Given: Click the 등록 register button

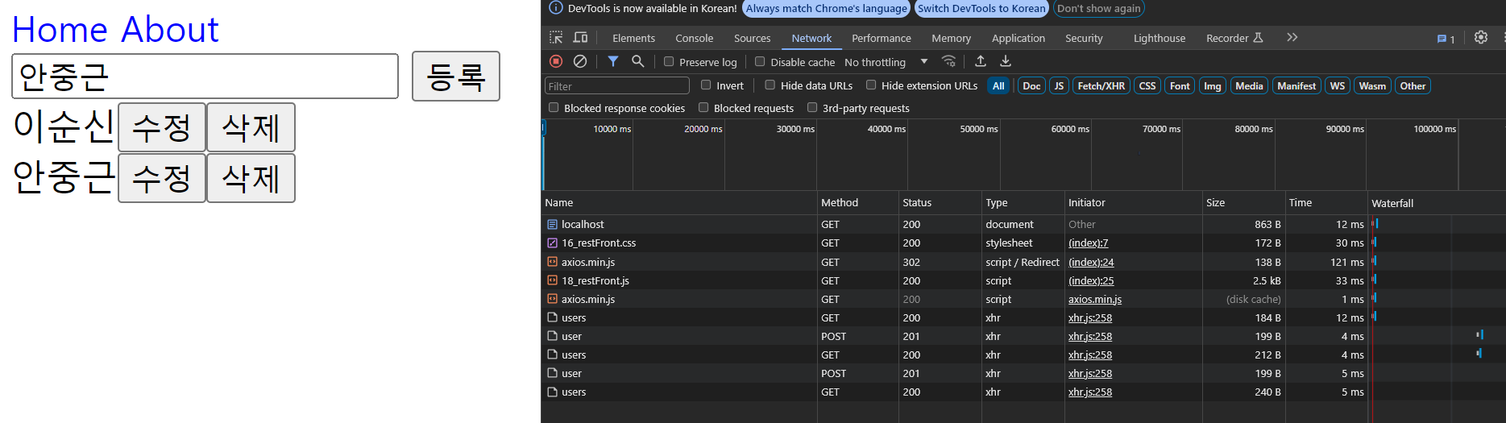Looking at the screenshot, I should coord(456,77).
